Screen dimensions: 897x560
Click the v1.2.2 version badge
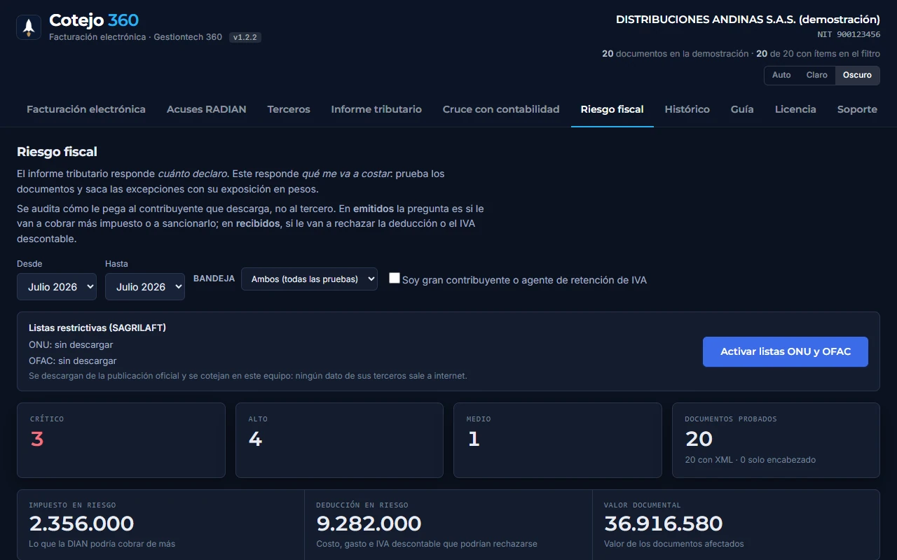click(x=245, y=37)
